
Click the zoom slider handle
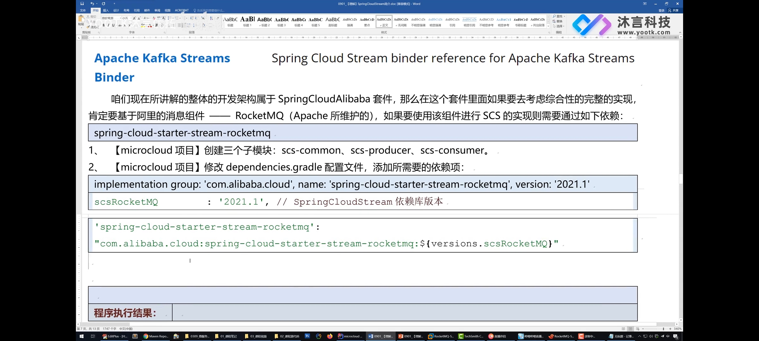663,329
